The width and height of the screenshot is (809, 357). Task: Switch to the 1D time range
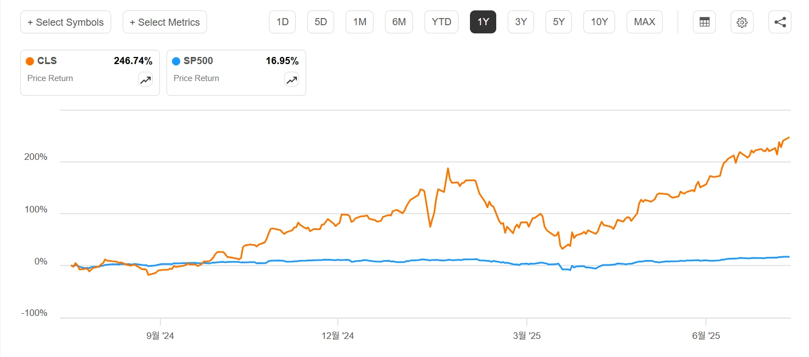282,22
